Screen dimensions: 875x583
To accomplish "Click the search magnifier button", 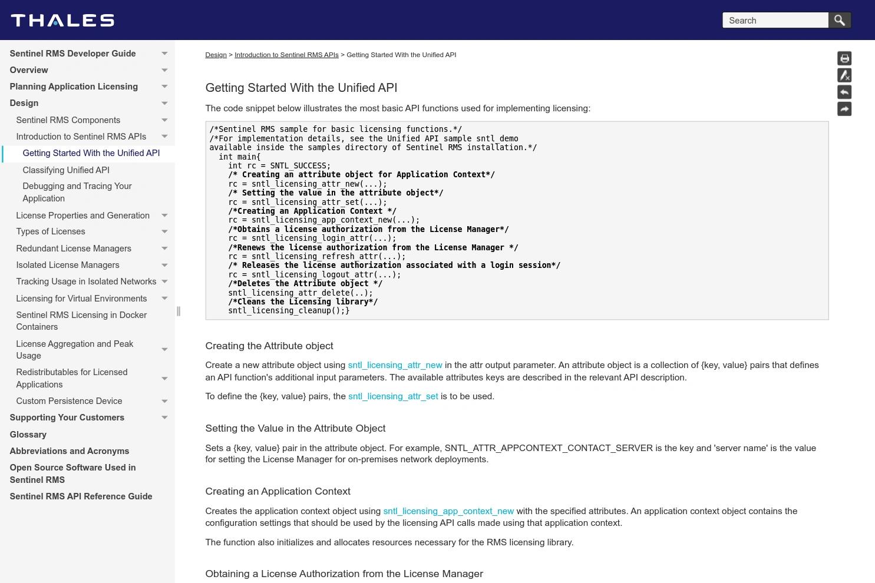I will point(840,20).
